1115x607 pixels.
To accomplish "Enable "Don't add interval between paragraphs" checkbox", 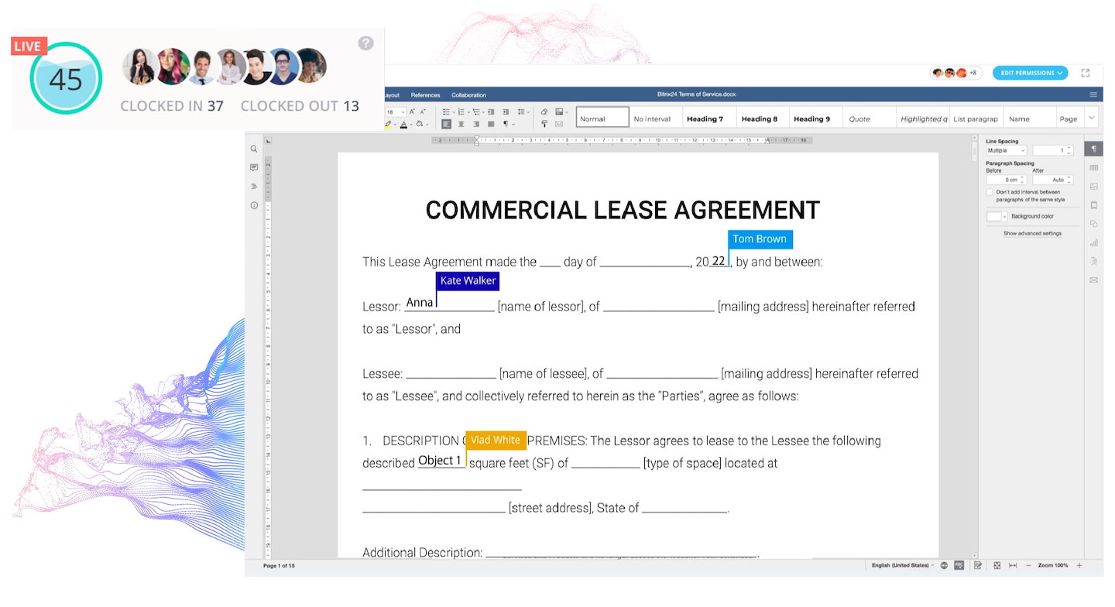I will coord(990,192).
